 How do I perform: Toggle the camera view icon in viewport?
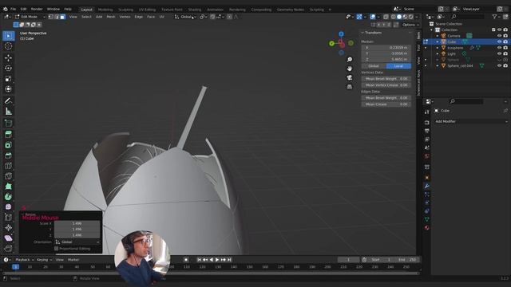(x=350, y=78)
